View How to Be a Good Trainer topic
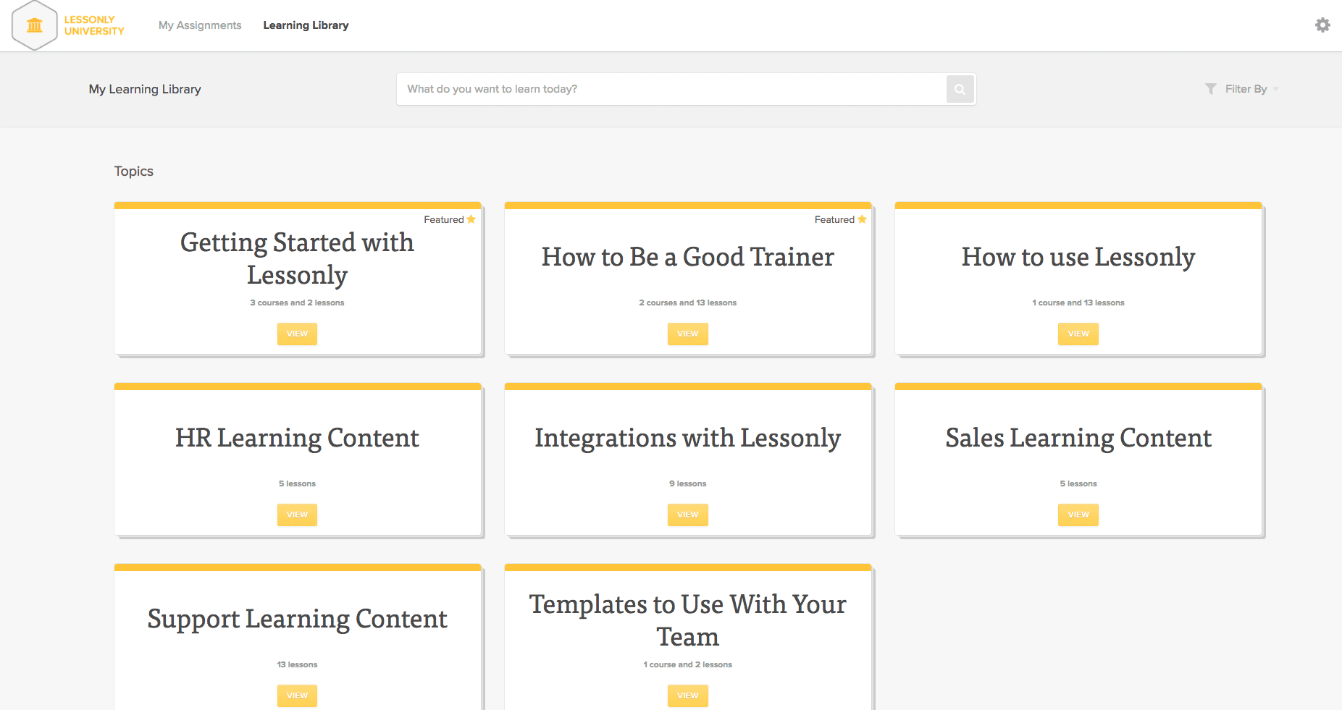Viewport: 1342px width, 710px height. (687, 334)
